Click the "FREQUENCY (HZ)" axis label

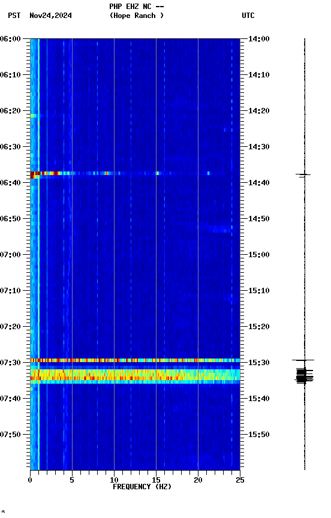click(142, 487)
